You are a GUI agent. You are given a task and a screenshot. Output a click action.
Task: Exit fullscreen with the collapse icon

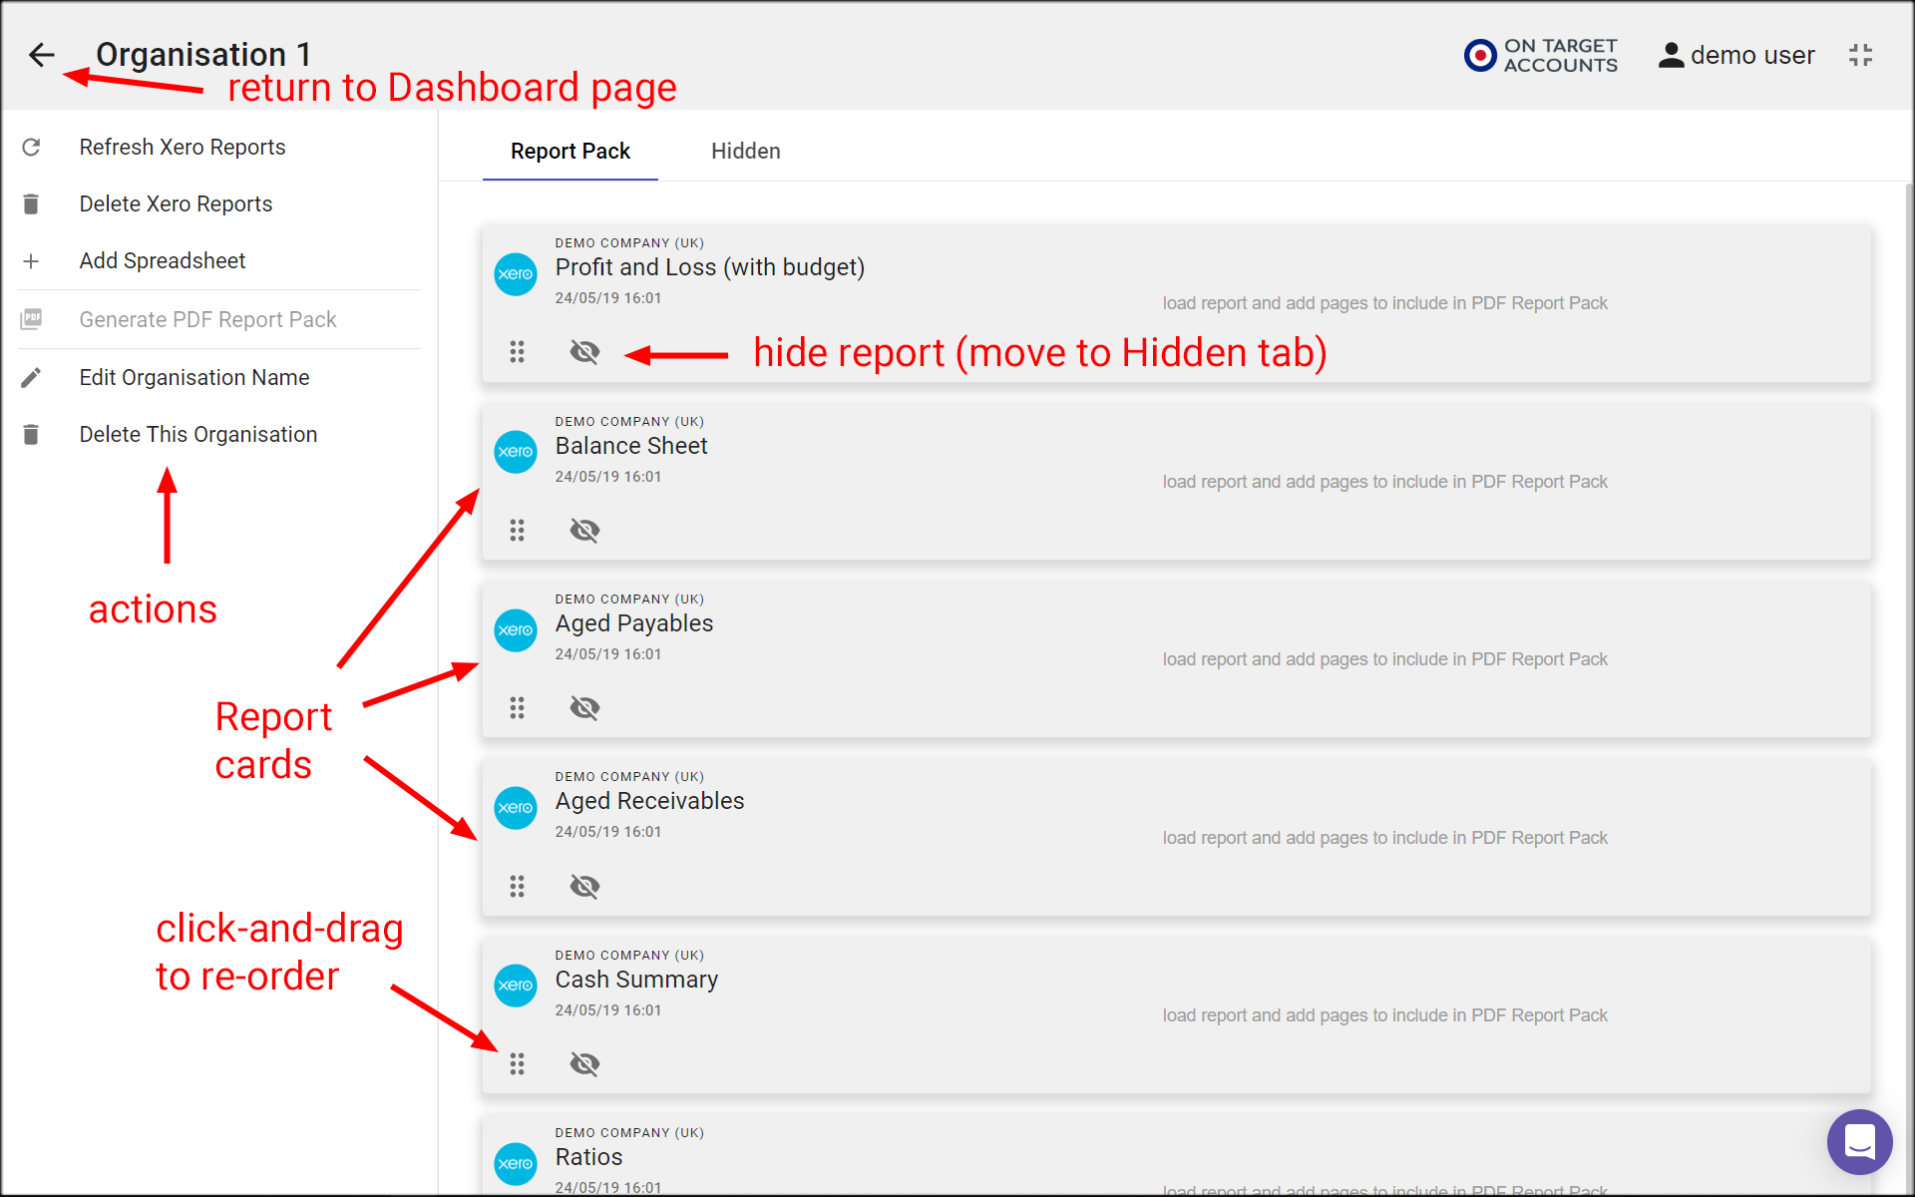coord(1860,55)
